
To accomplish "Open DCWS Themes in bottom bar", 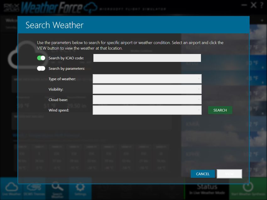I will (x=34, y=189).
